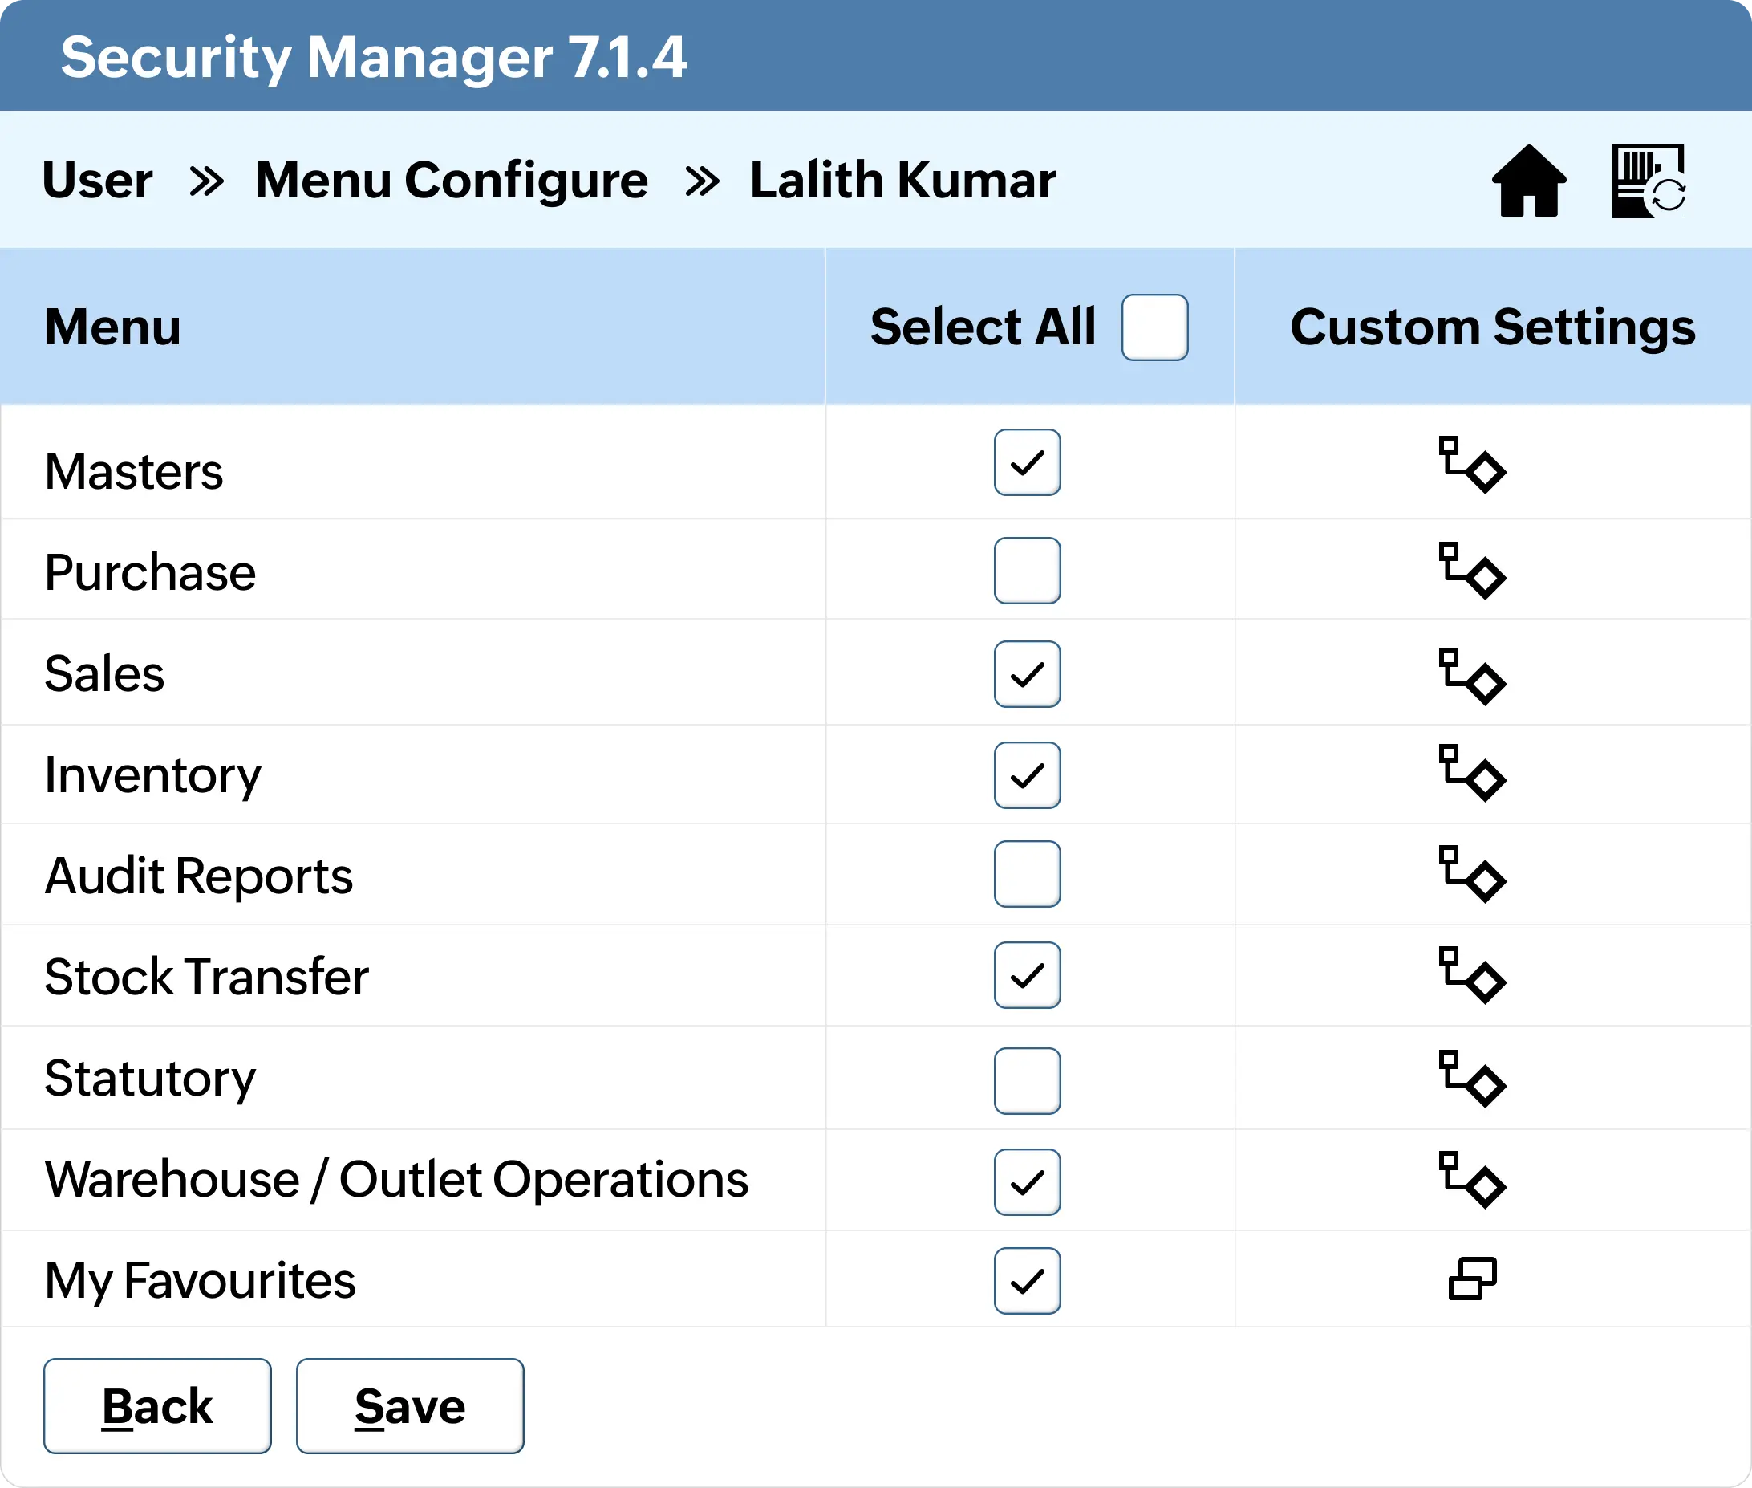1752x1488 pixels.
Task: Open custom settings for Stock Transfer
Action: (x=1474, y=977)
